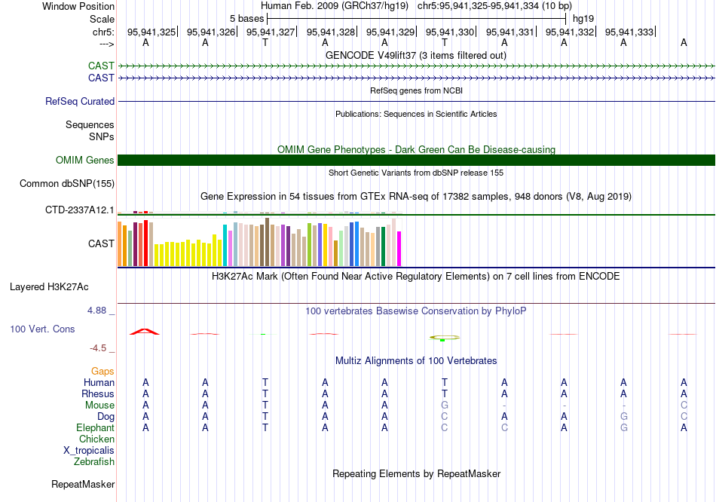This screenshot has height=502, width=716.
Task: Click the green negative PhyloP marker under T
Action: pyautogui.click(x=442, y=340)
